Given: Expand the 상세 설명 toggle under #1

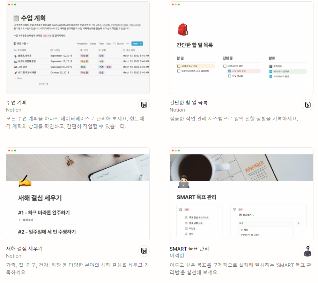Looking at the screenshot, I should (x=20, y=220).
